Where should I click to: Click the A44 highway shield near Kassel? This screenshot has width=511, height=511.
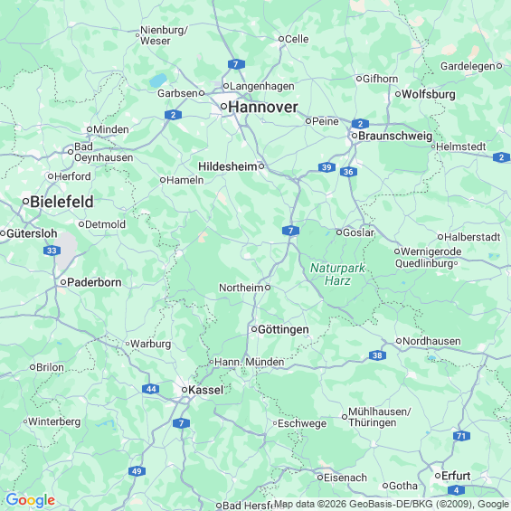point(150,389)
